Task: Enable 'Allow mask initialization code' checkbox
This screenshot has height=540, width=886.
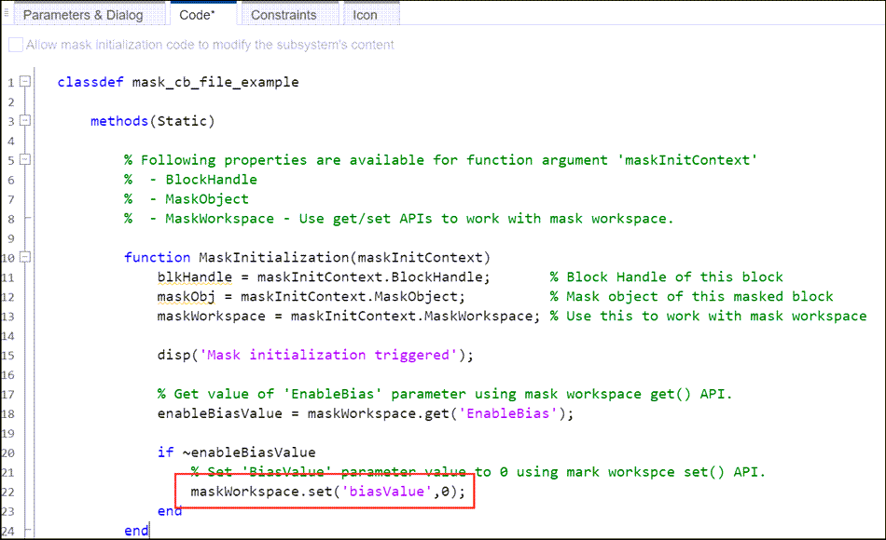Action: click(16, 45)
